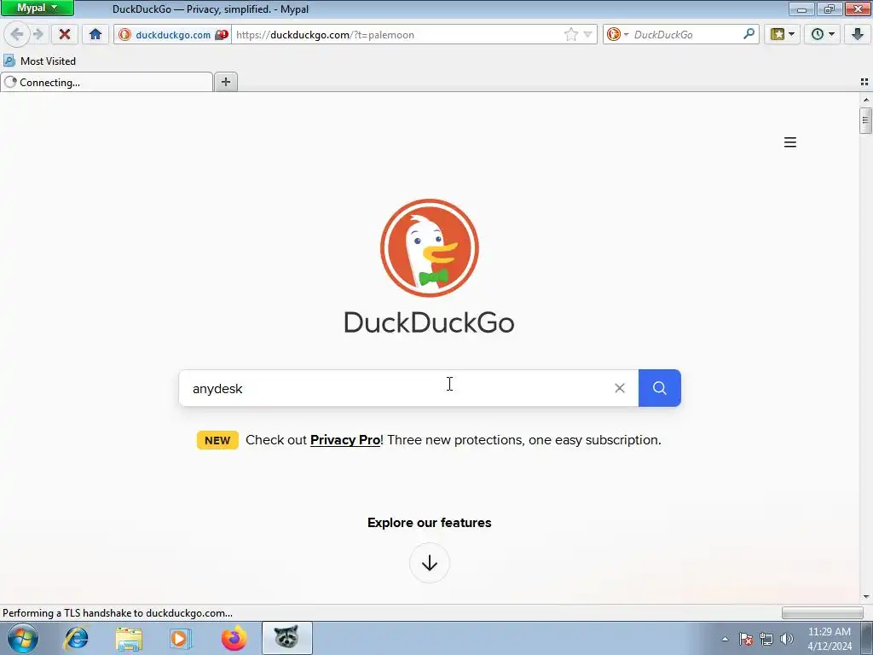Click the mixed content warning icon in address bar

[x=222, y=34]
